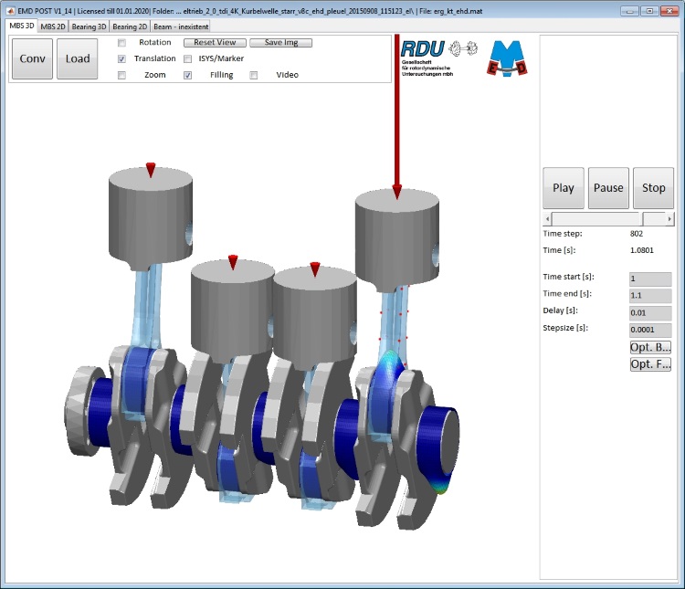
Task: Select the Beam - inexistent tab
Action: click(182, 26)
